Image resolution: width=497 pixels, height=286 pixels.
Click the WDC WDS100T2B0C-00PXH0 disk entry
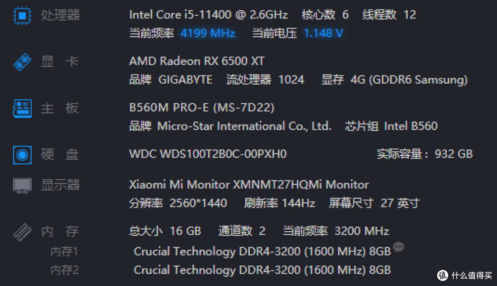tap(208, 154)
